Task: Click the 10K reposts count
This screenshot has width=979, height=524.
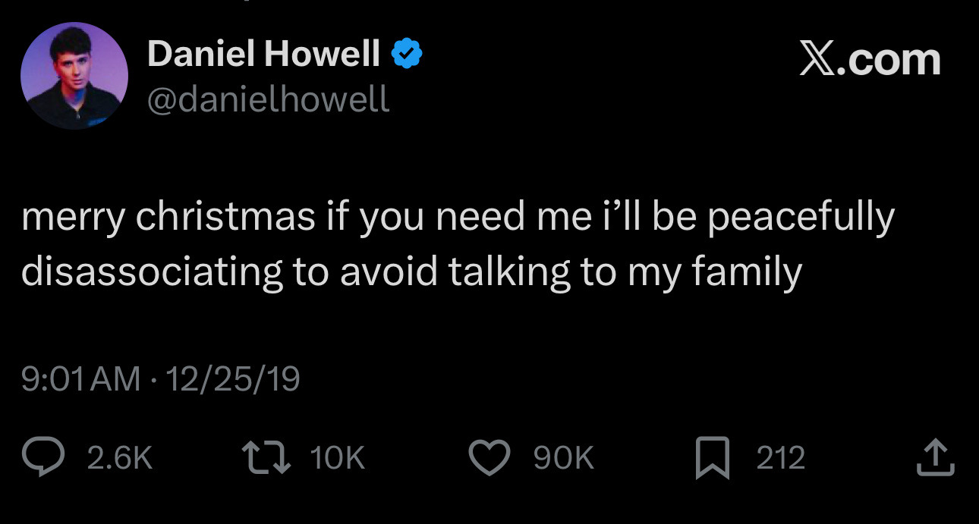Action: tap(338, 459)
